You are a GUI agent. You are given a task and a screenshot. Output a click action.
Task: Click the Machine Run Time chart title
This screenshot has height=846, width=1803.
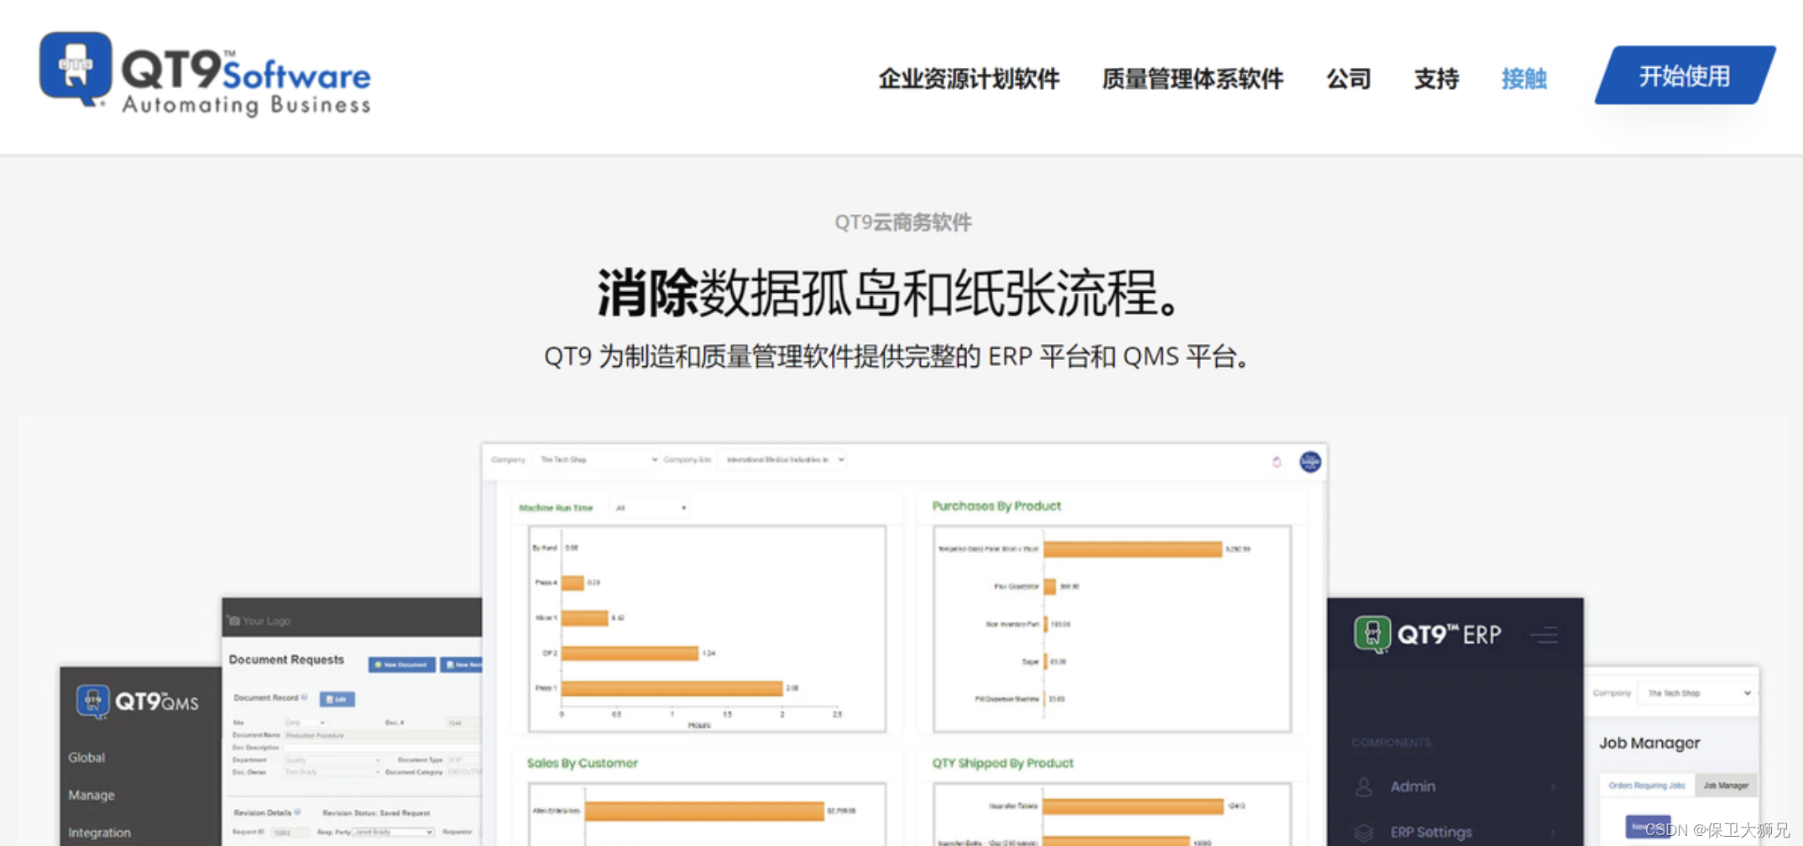(x=556, y=508)
